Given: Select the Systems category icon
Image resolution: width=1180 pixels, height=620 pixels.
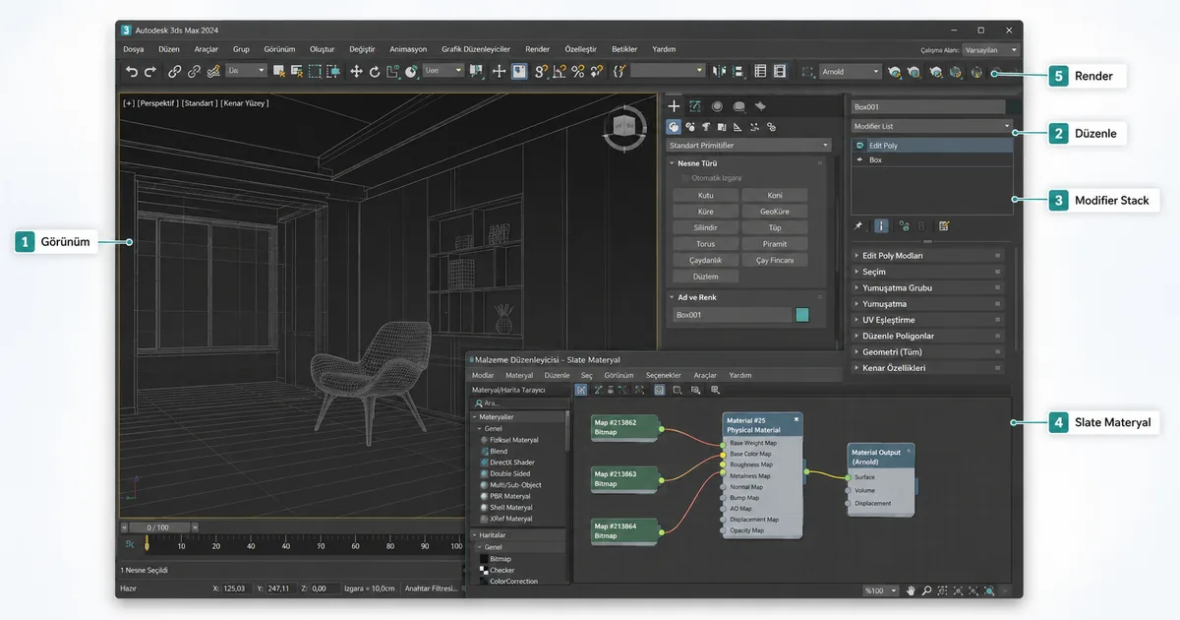Looking at the screenshot, I should coord(771,127).
